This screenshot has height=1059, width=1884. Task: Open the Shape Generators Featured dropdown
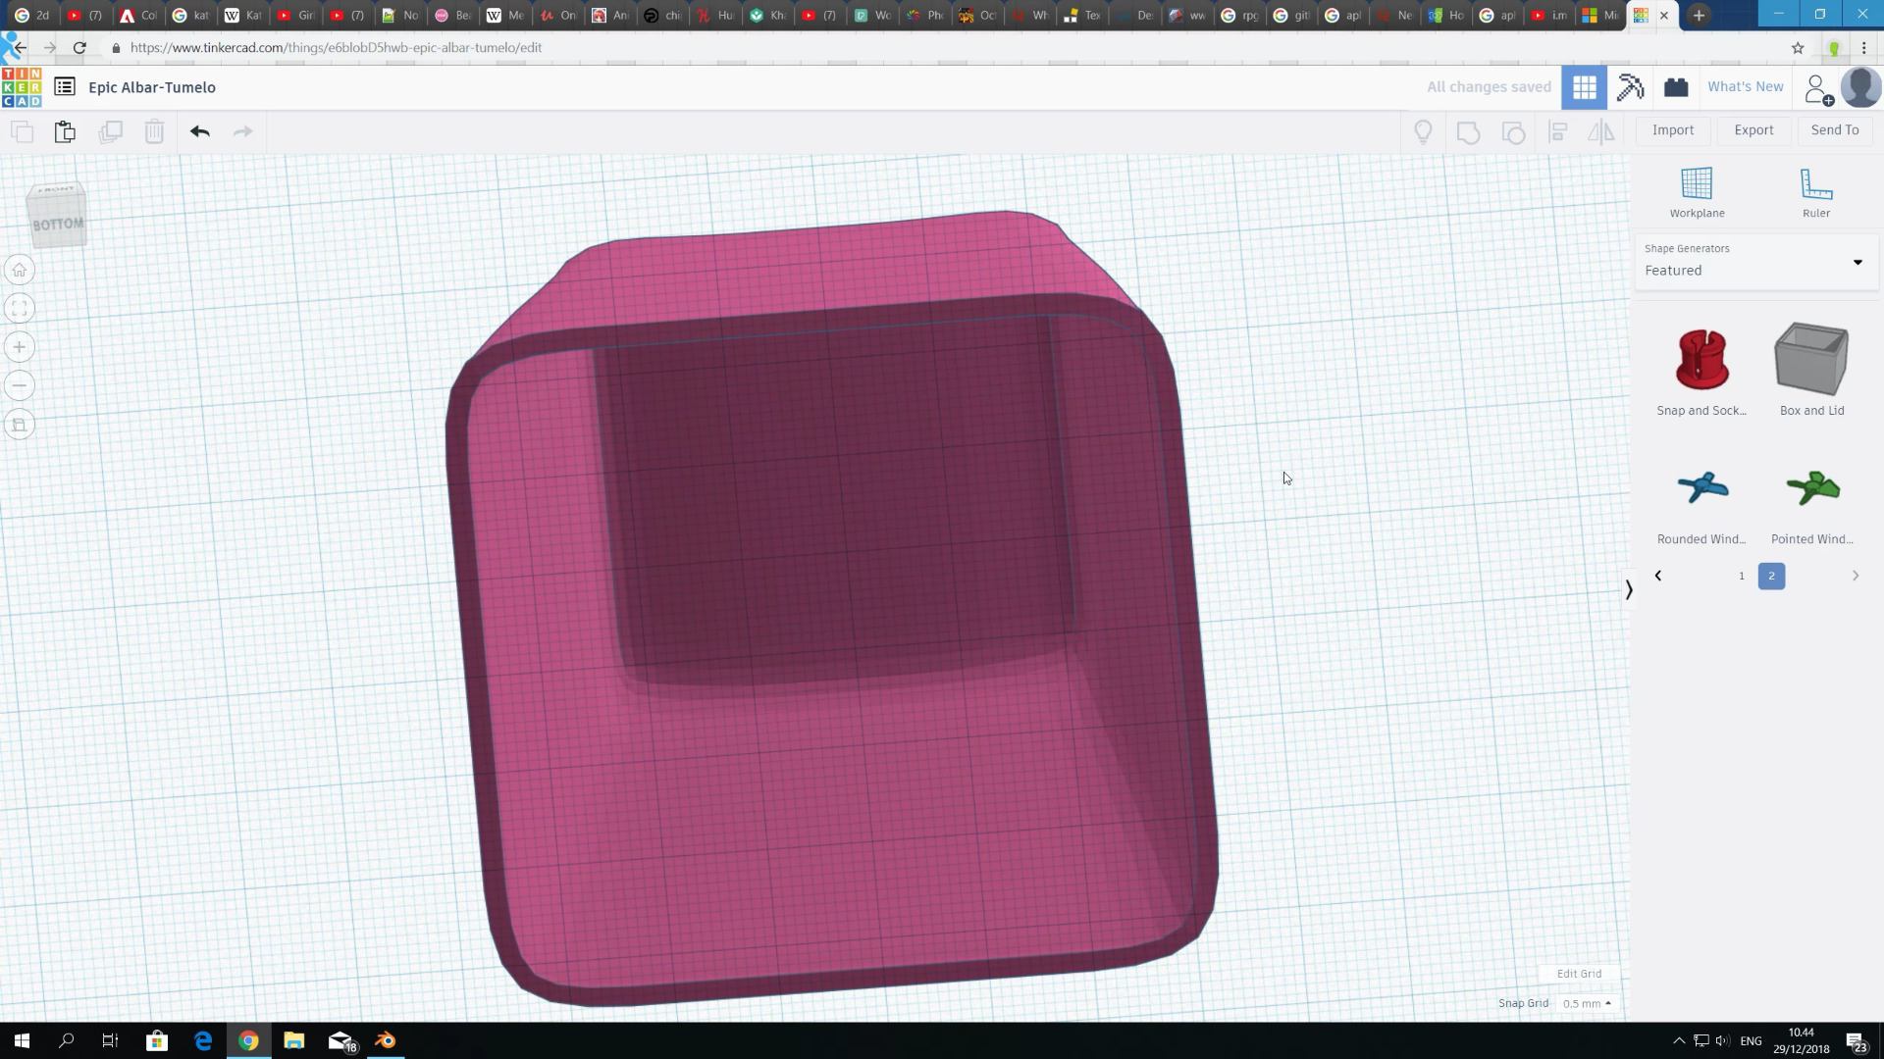click(1755, 261)
